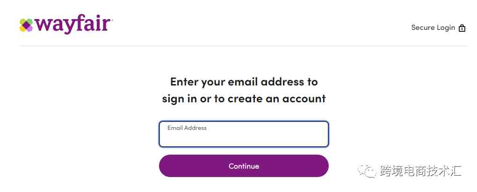This screenshot has width=477, height=192.
Task: Click the WeChat watermark bubble icon
Action: tap(368, 171)
